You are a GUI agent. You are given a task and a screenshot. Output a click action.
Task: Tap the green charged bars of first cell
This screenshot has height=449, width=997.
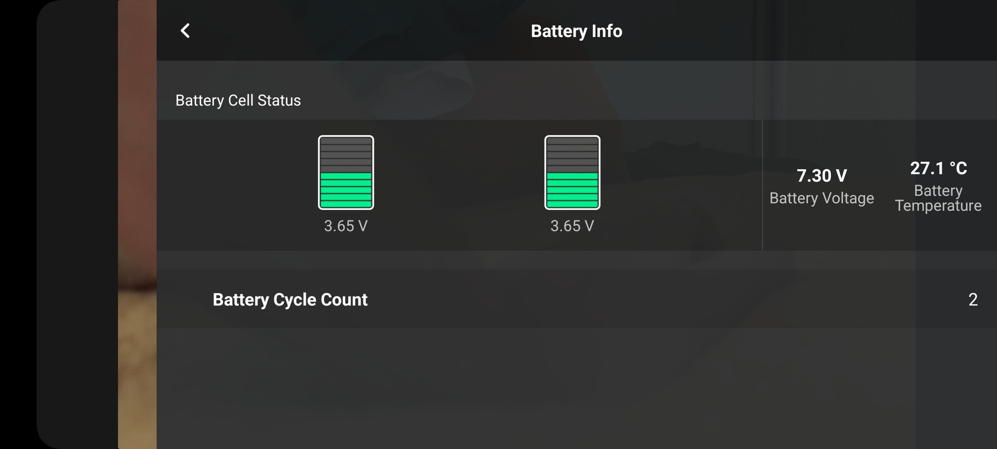coord(346,190)
